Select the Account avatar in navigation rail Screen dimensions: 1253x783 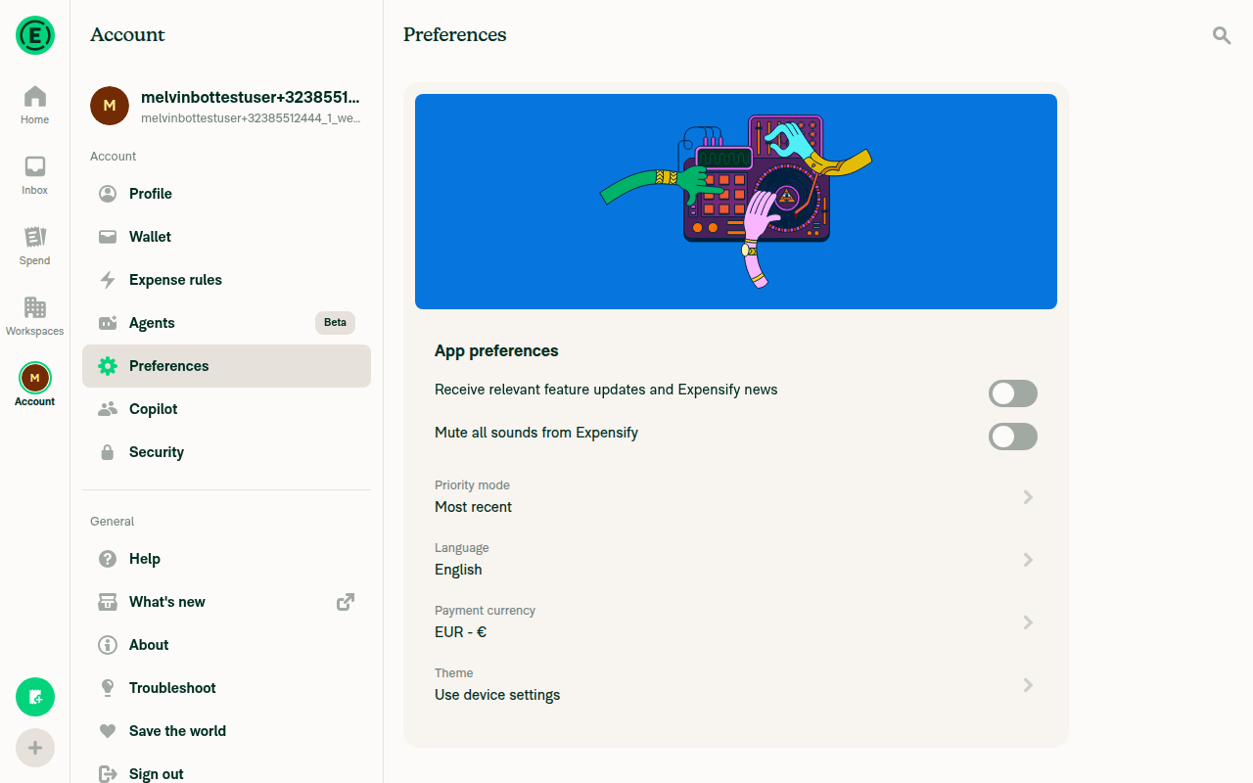(x=35, y=378)
